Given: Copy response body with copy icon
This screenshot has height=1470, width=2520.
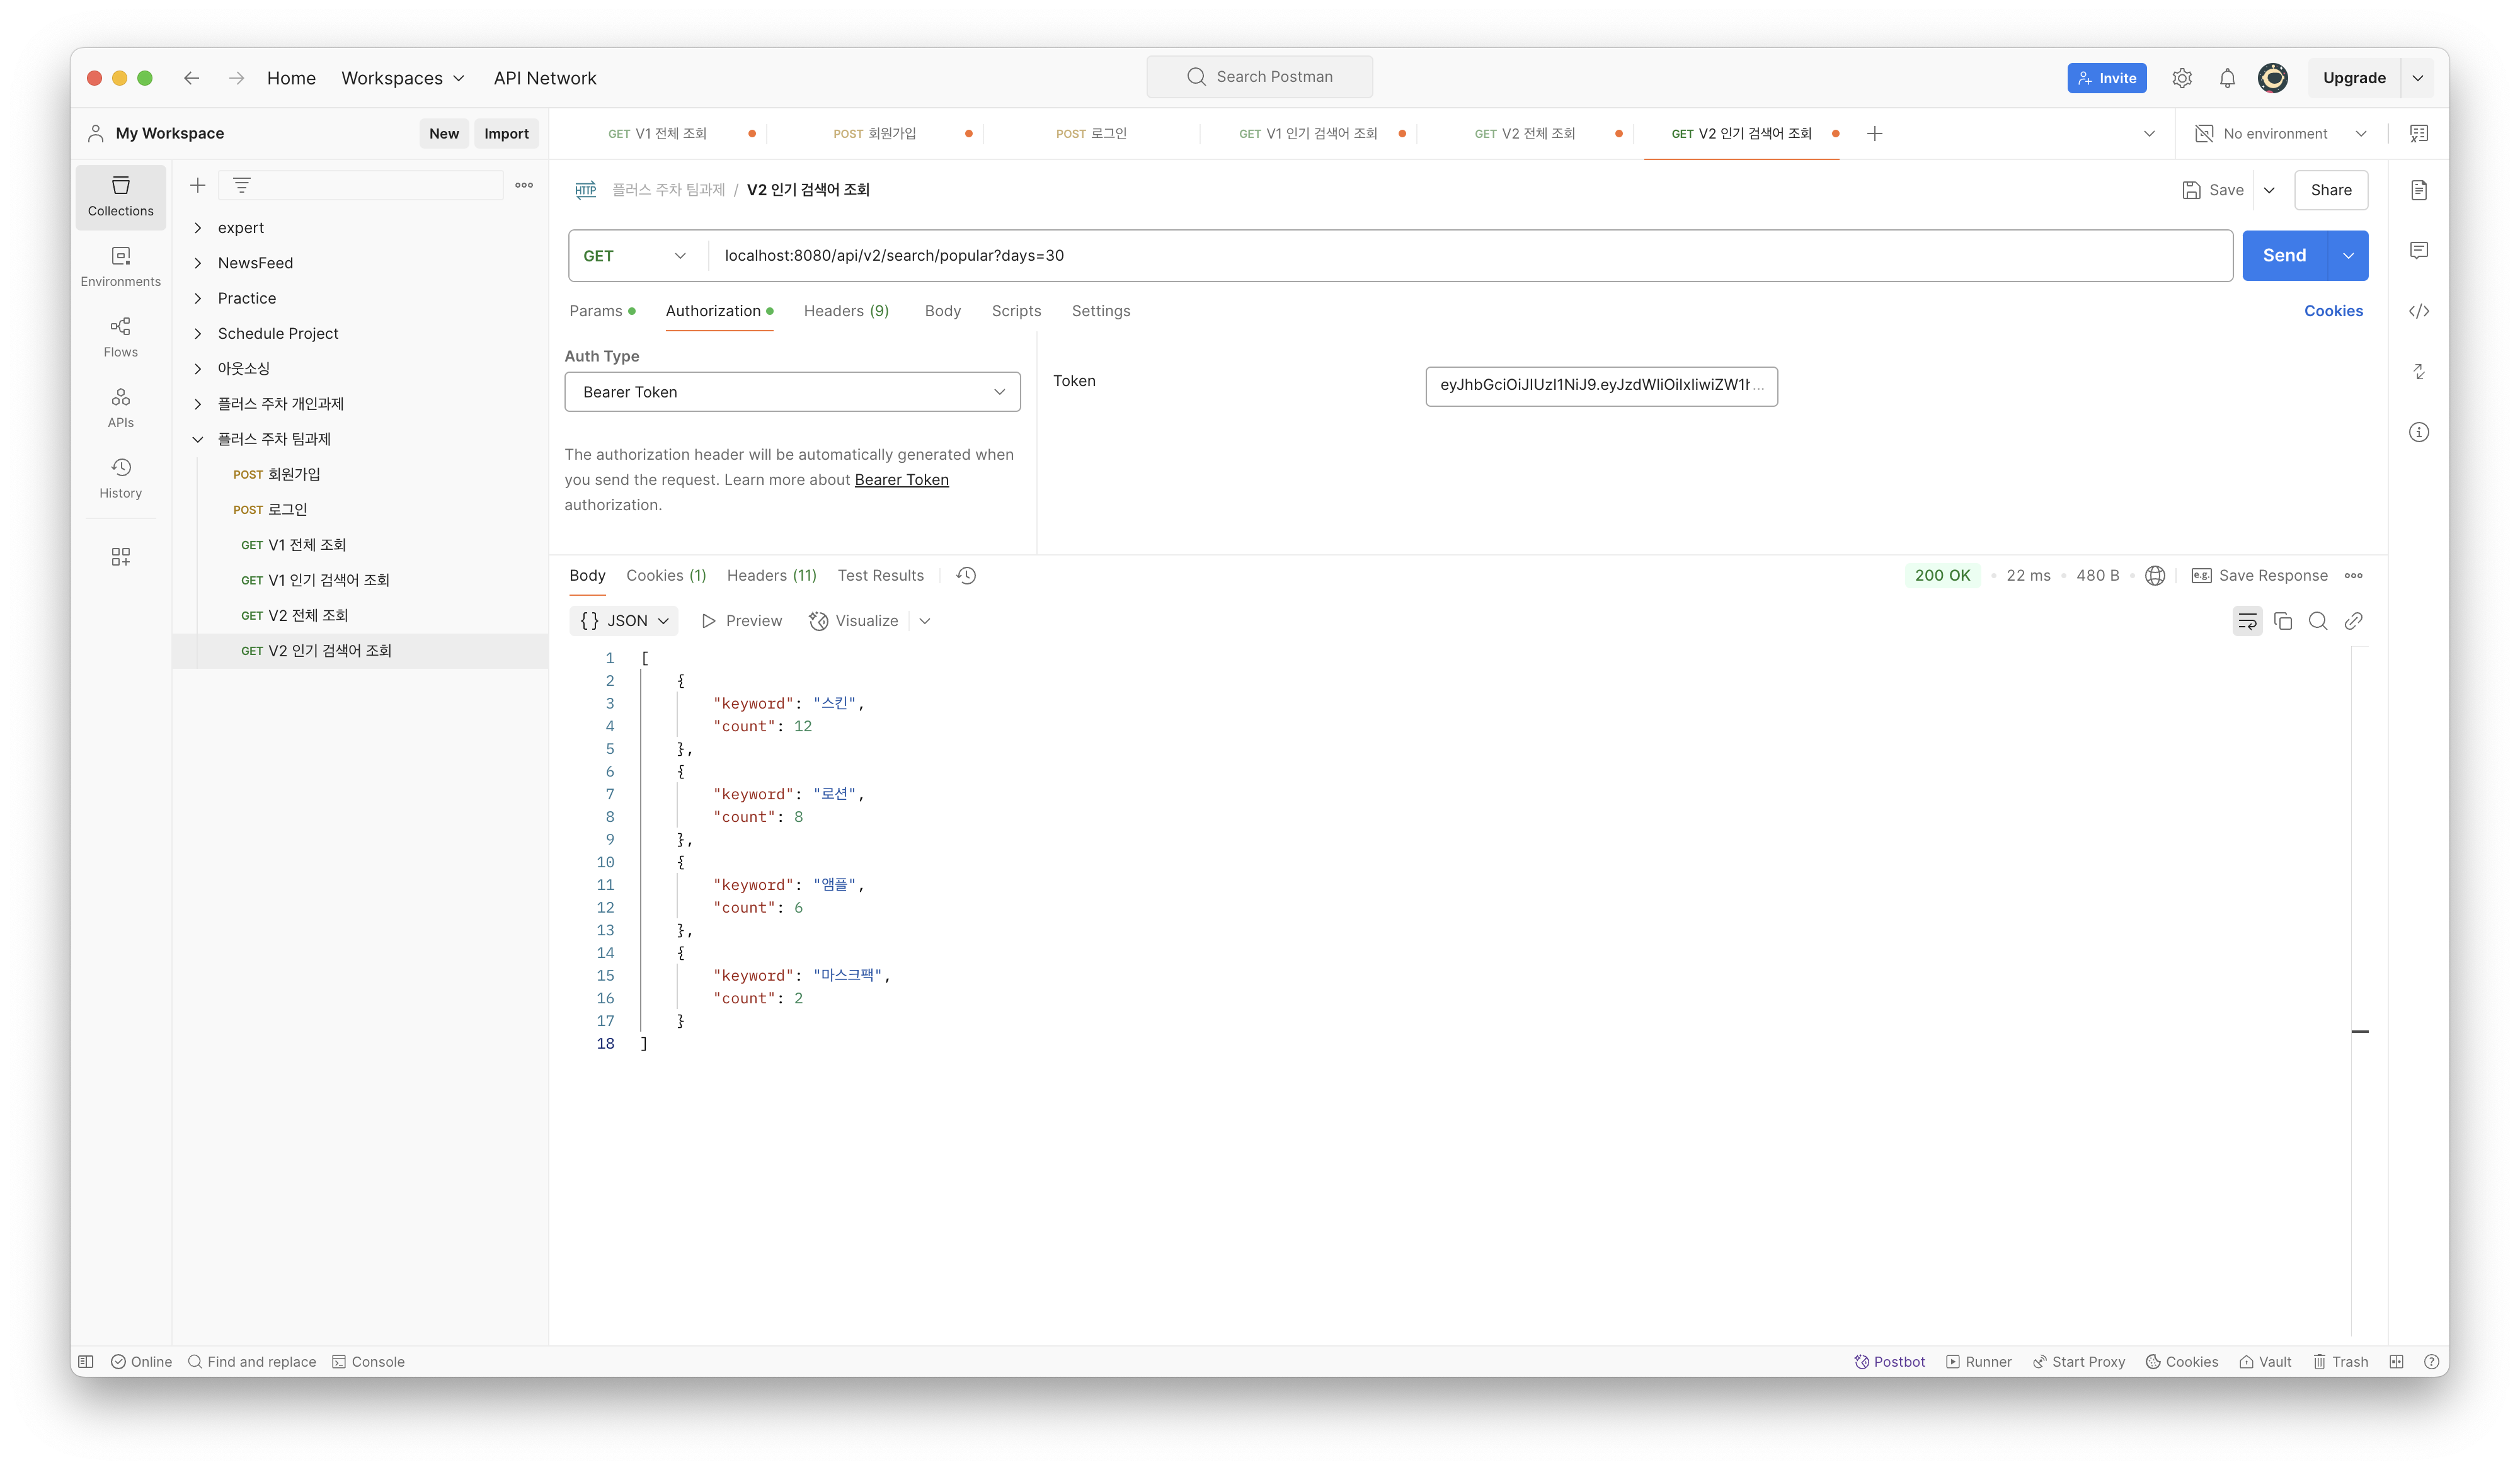Looking at the screenshot, I should 2282,621.
